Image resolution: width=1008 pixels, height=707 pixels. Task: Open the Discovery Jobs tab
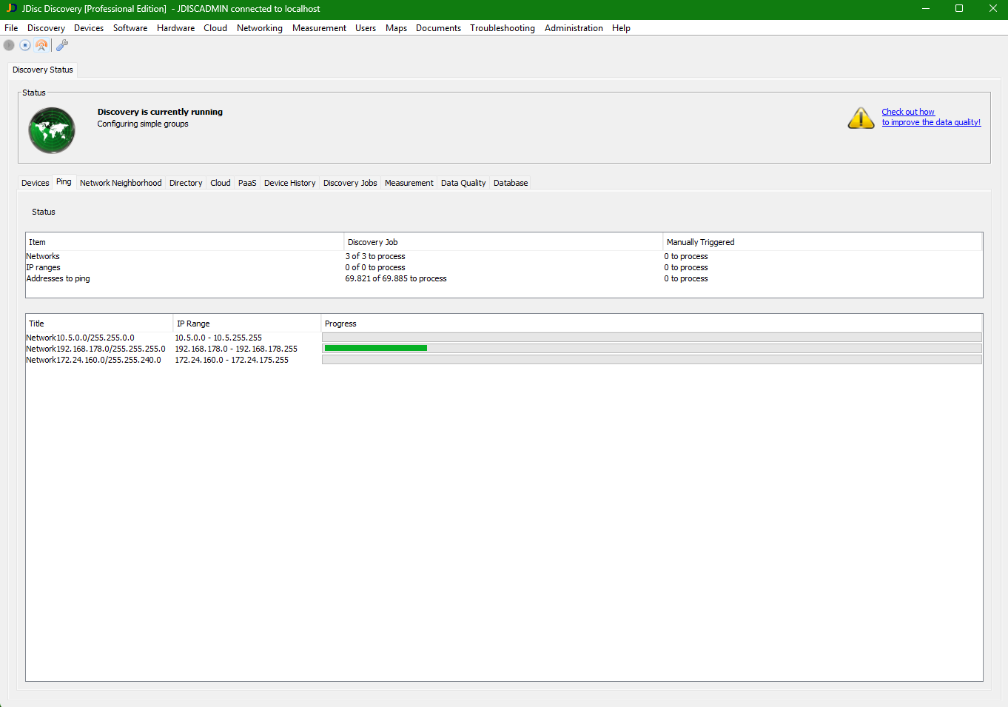coord(349,183)
